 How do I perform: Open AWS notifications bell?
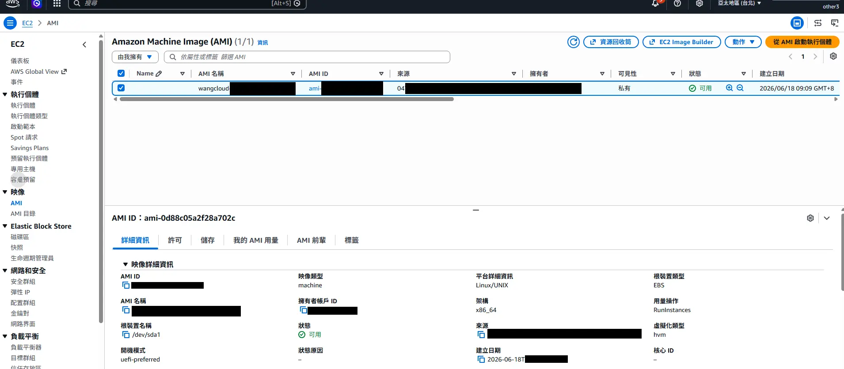click(655, 4)
